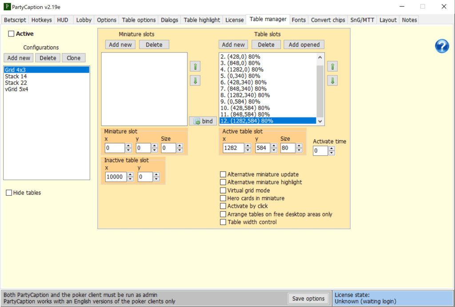Screen dimensions: 455x307
Task: Click Delete under Table slots
Action: coord(266,45)
